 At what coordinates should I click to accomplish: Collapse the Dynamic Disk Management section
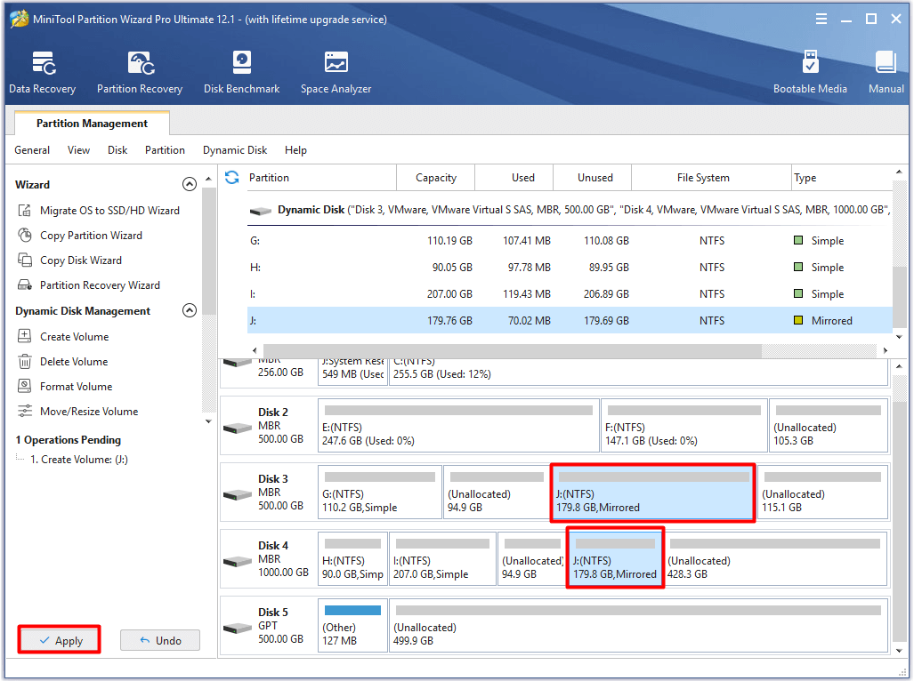(x=190, y=311)
